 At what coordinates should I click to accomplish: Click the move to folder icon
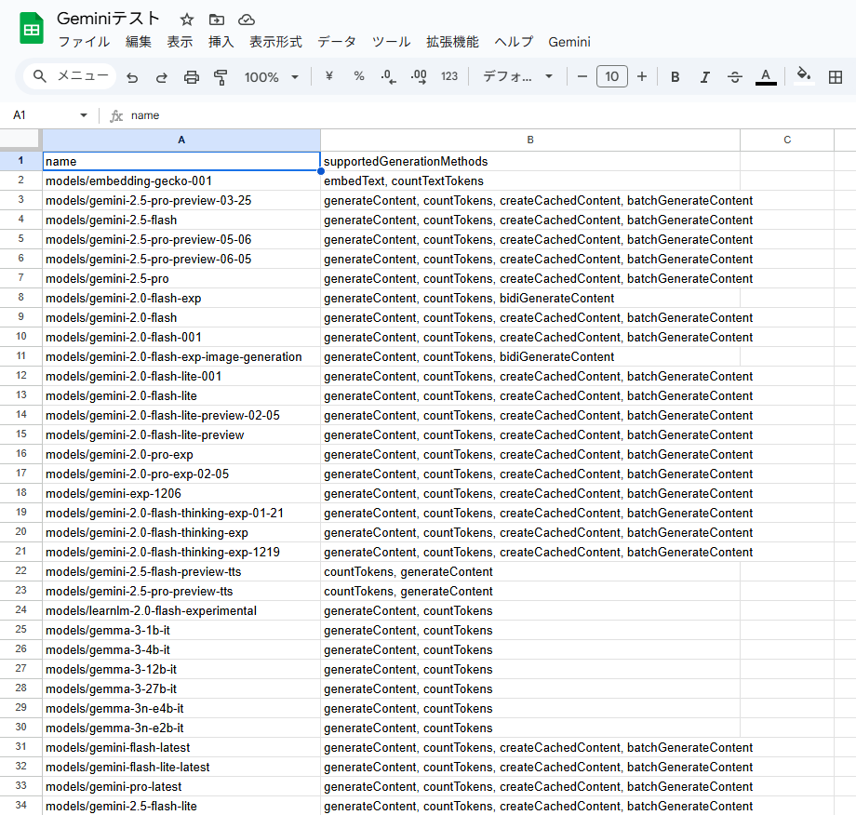click(217, 20)
